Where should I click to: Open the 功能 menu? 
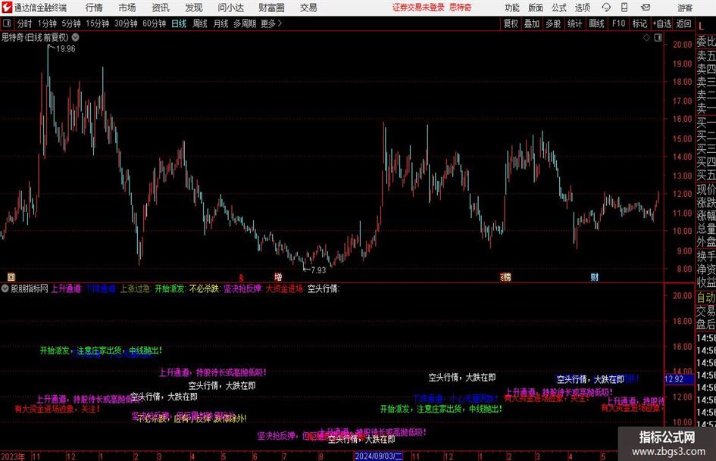(x=512, y=8)
